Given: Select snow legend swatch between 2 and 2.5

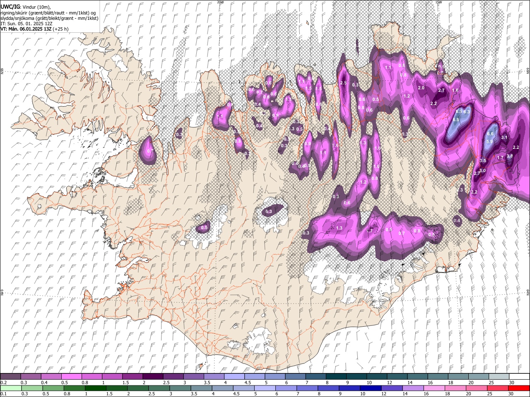Looking at the screenshot, I should (153, 377).
